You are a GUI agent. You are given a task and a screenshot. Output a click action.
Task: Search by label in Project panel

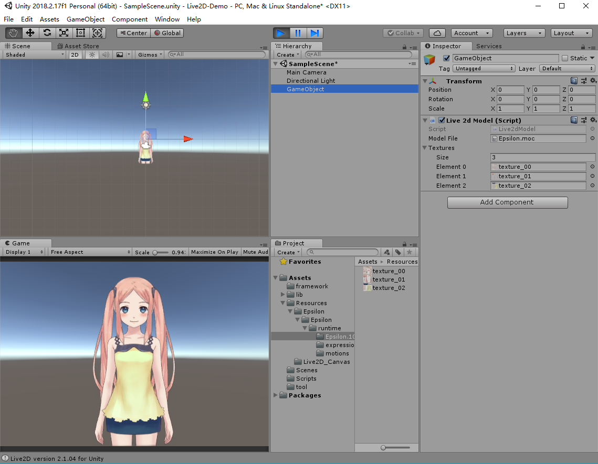[398, 252]
